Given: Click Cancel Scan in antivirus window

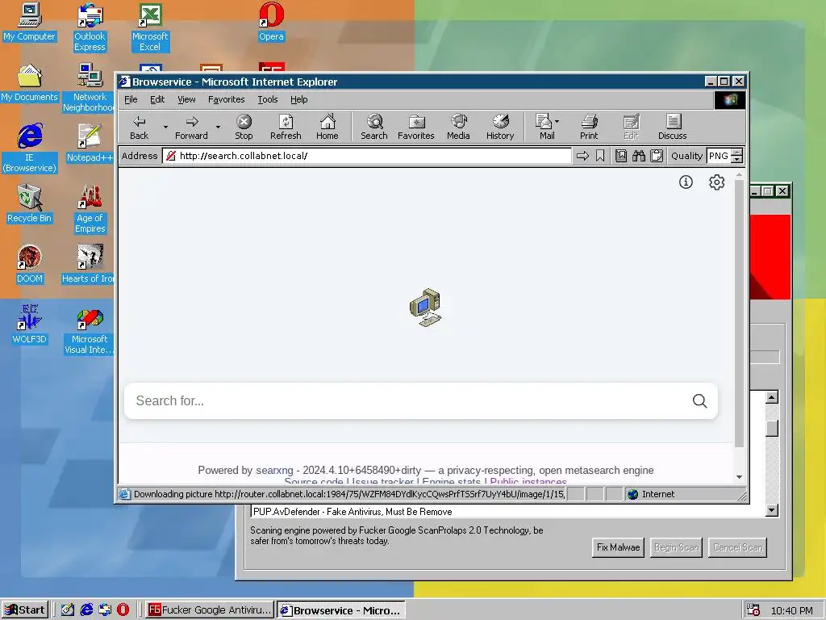Looking at the screenshot, I should coord(737,547).
